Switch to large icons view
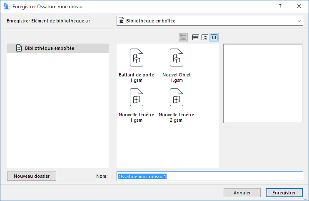Viewport: 309px width, 201px height. point(214,37)
